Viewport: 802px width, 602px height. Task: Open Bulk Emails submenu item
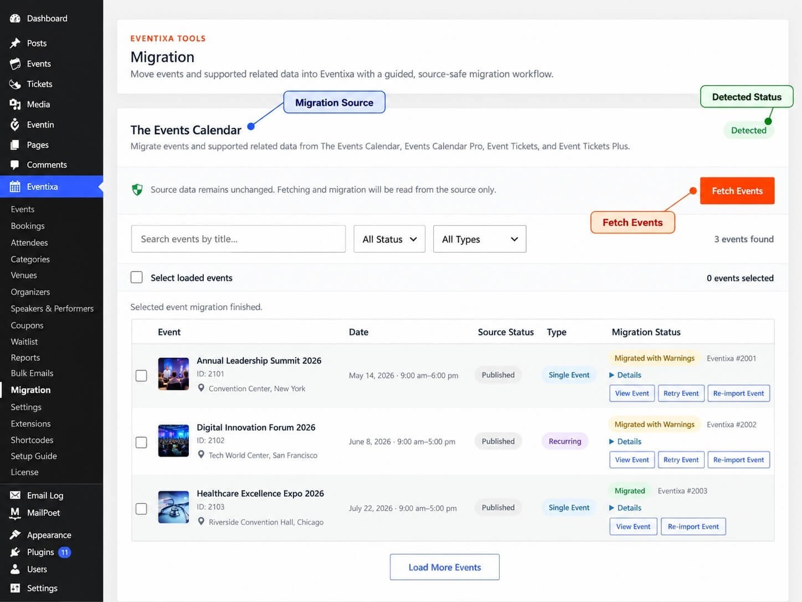(32, 373)
